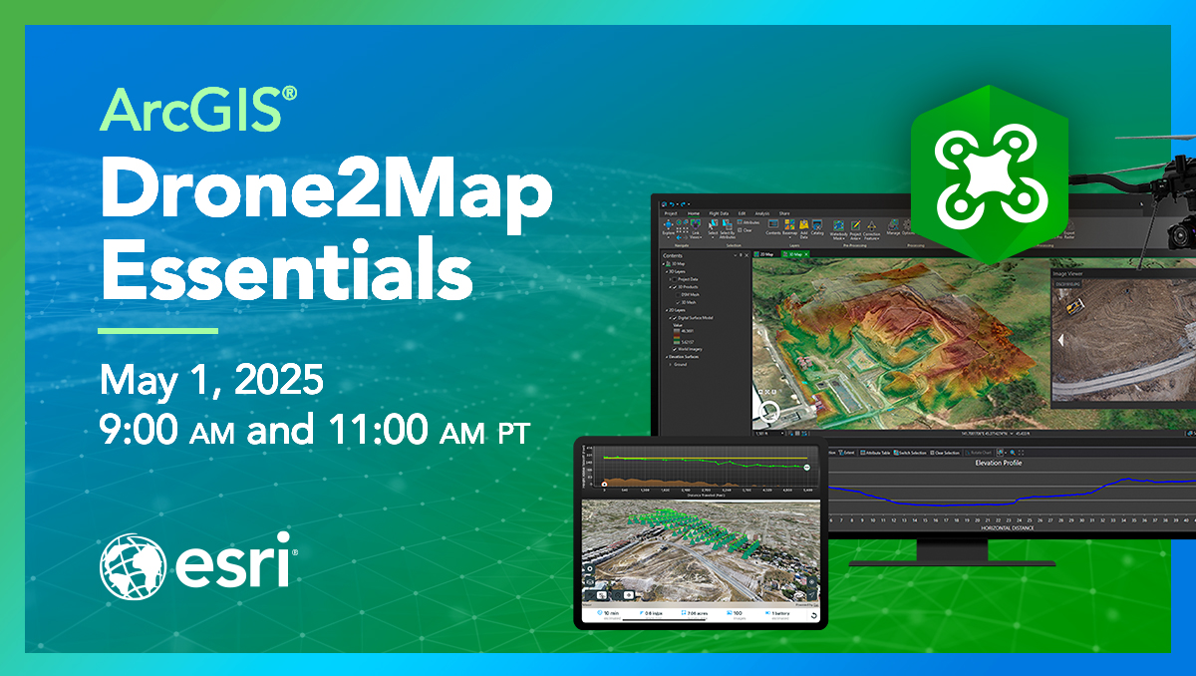The image size is (1196, 676).
Task: Toggle the Project Data layer checkbox
Action: pos(675,279)
